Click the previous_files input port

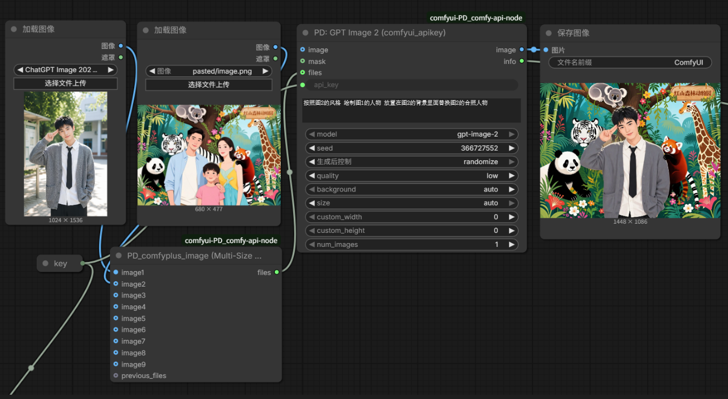pos(116,375)
